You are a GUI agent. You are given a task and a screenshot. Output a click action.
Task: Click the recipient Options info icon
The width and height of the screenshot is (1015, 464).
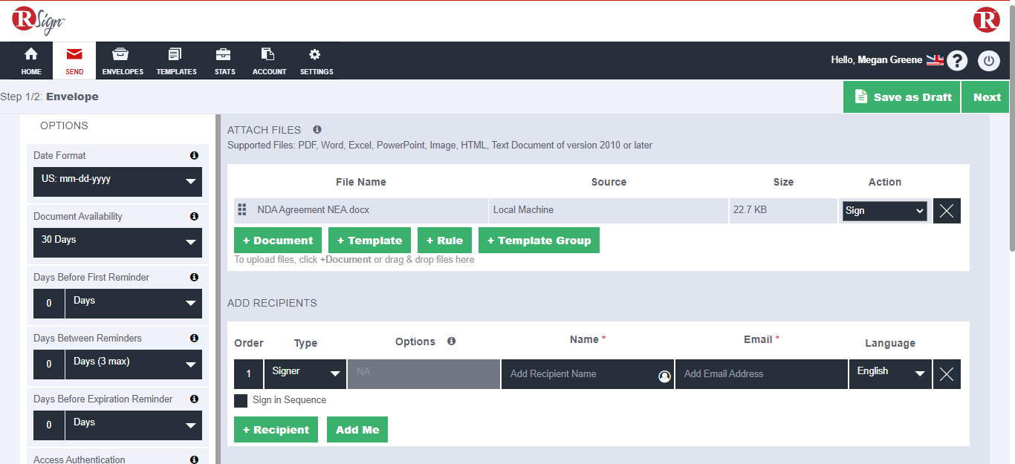click(x=451, y=341)
